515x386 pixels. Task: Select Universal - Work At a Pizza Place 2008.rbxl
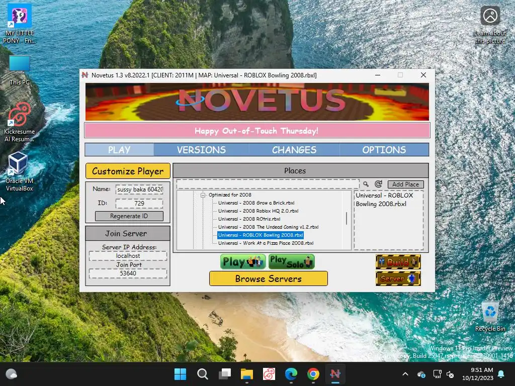coord(266,243)
